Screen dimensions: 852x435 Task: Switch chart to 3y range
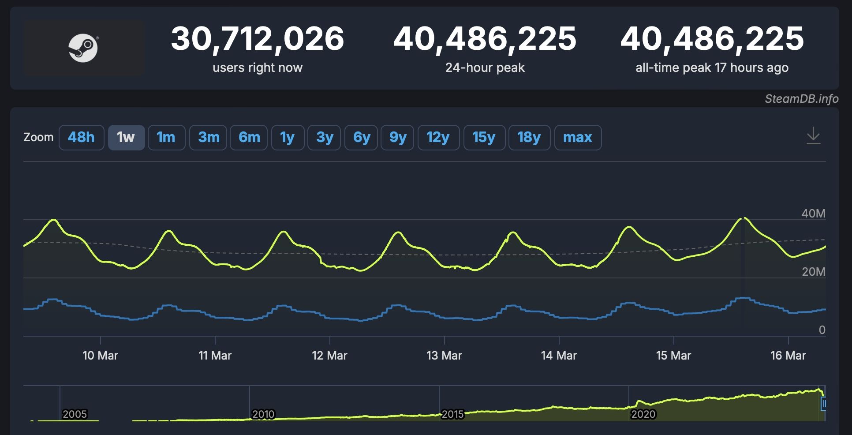coord(324,138)
